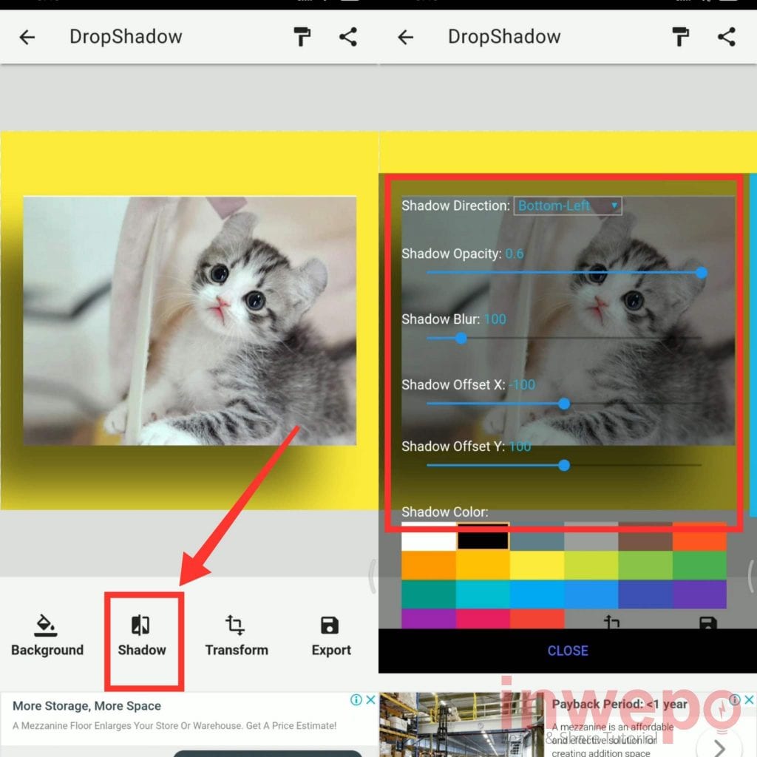Tap the share icon on the left screen
Image resolution: width=757 pixels, height=757 pixels.
click(348, 37)
